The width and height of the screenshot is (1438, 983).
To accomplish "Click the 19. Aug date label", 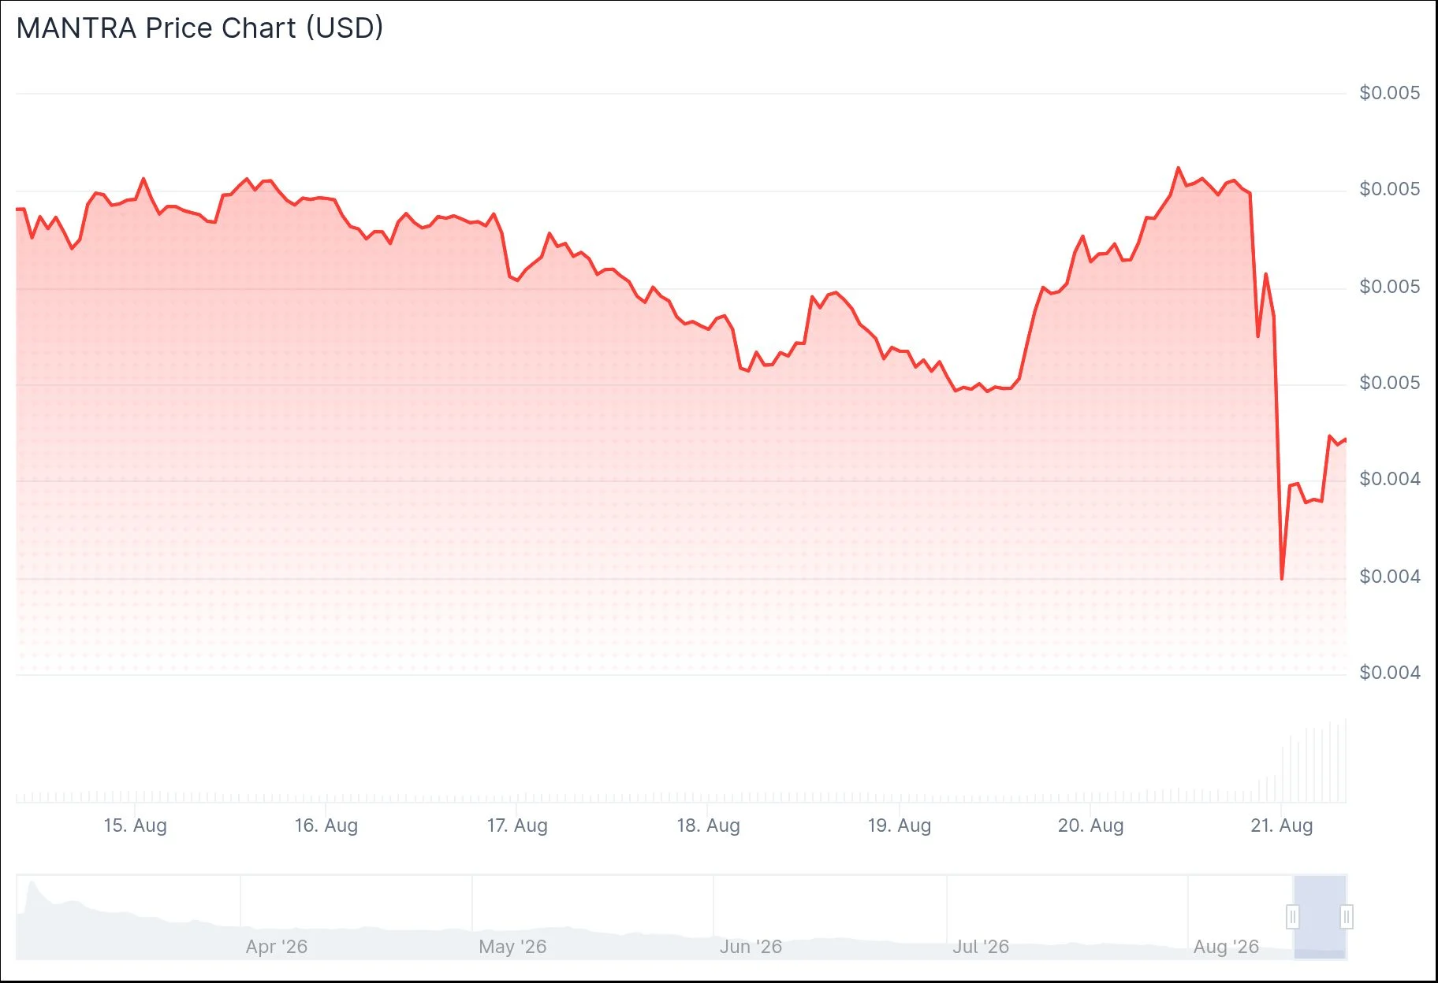I will [900, 825].
